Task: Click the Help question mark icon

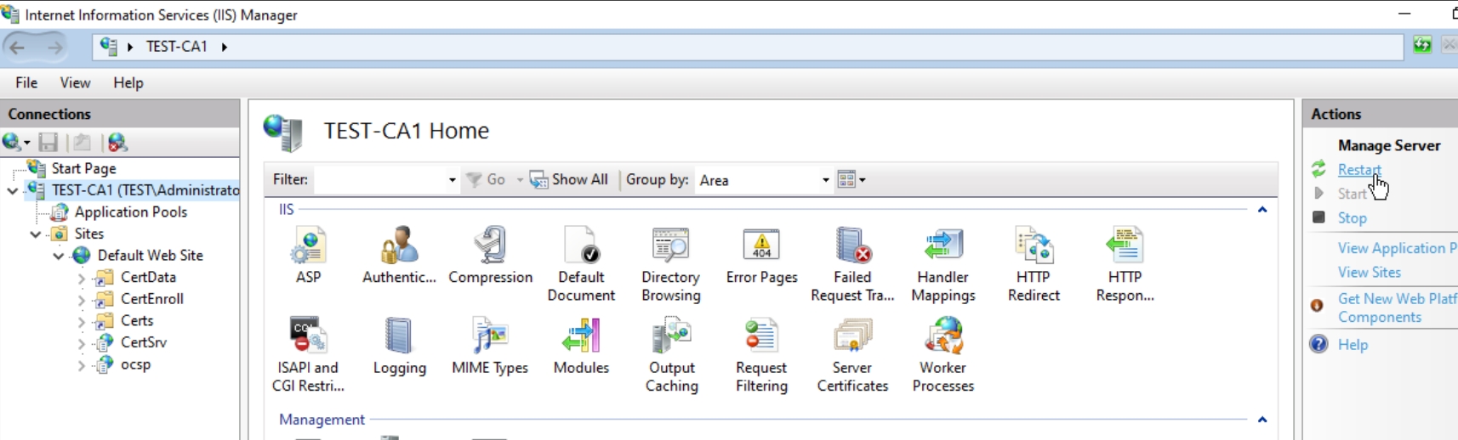Action: 1318,344
